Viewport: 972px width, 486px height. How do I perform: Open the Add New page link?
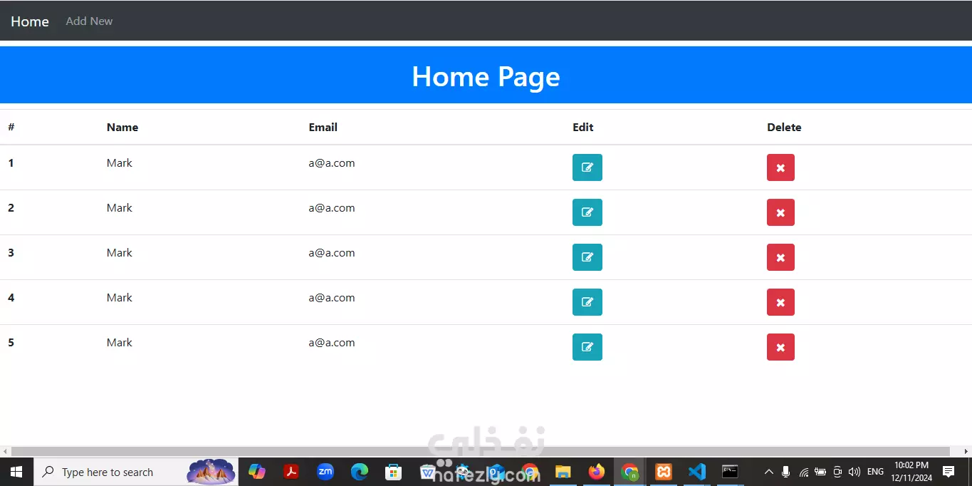click(x=89, y=21)
